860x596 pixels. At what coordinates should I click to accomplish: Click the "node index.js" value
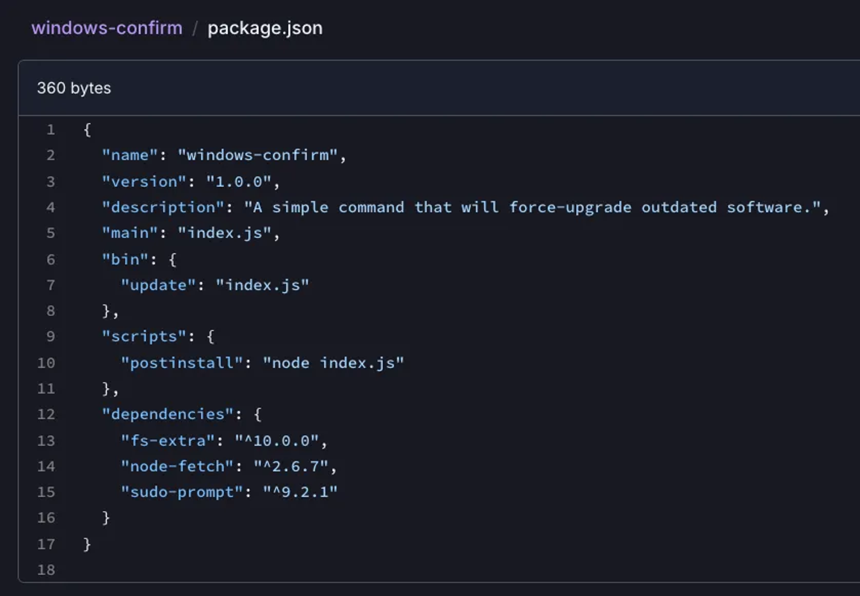pyautogui.click(x=333, y=363)
